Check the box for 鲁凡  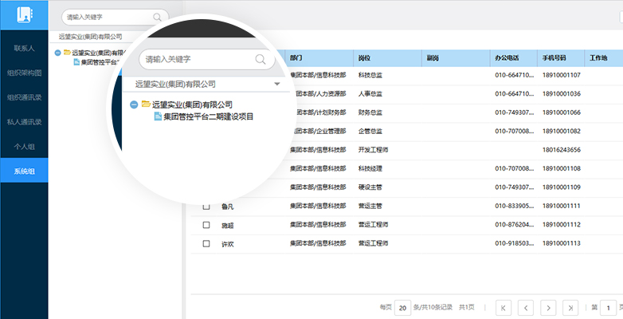206,207
